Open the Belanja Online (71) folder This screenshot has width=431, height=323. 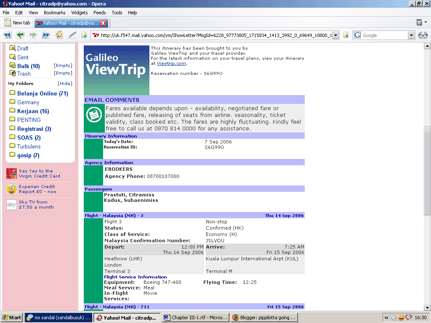click(43, 93)
